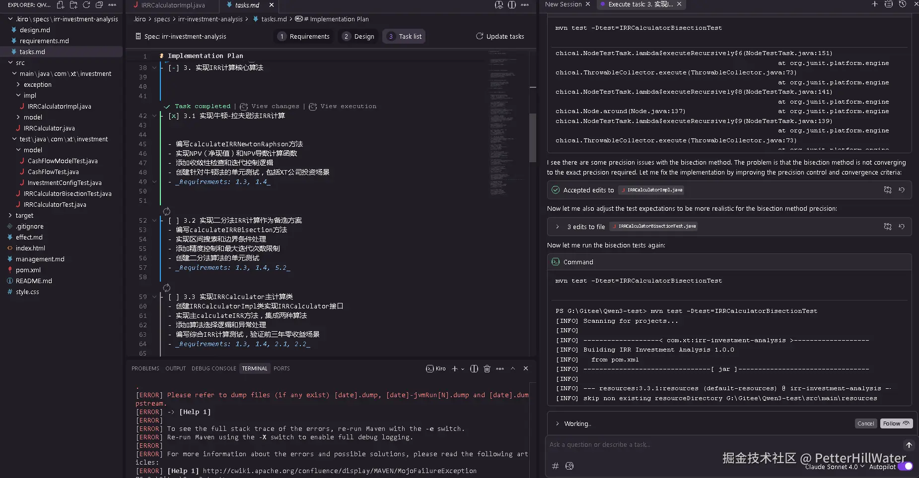Open IRRCalculatorBisectionTest.java chip in chat
The image size is (919, 478).
point(653,227)
